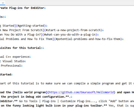
Task: Click the #what-can-you-do-with-a-plug-in anchor
Action: point(70,35)
